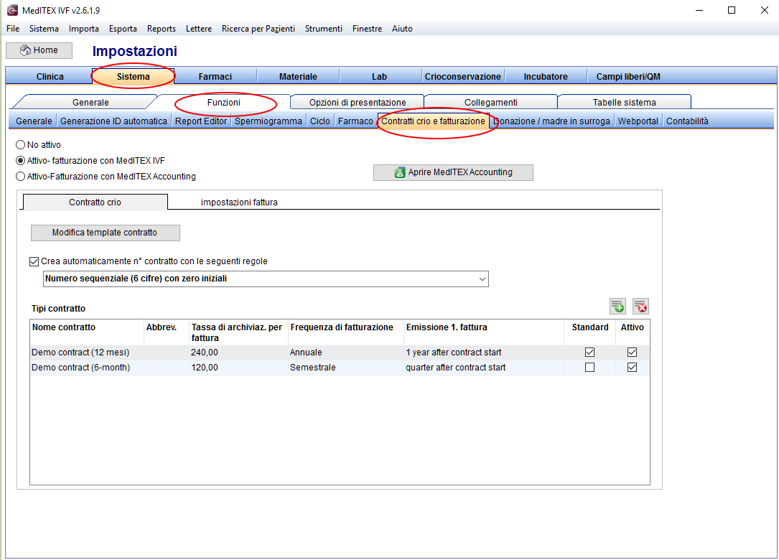Click Demo contract (6-month) name cell
Viewport: 779px width, 560px height.
tap(87, 367)
